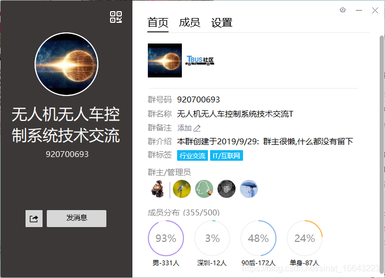
Task: Click the 成员分布 (355/500) label
Action: [183, 213]
